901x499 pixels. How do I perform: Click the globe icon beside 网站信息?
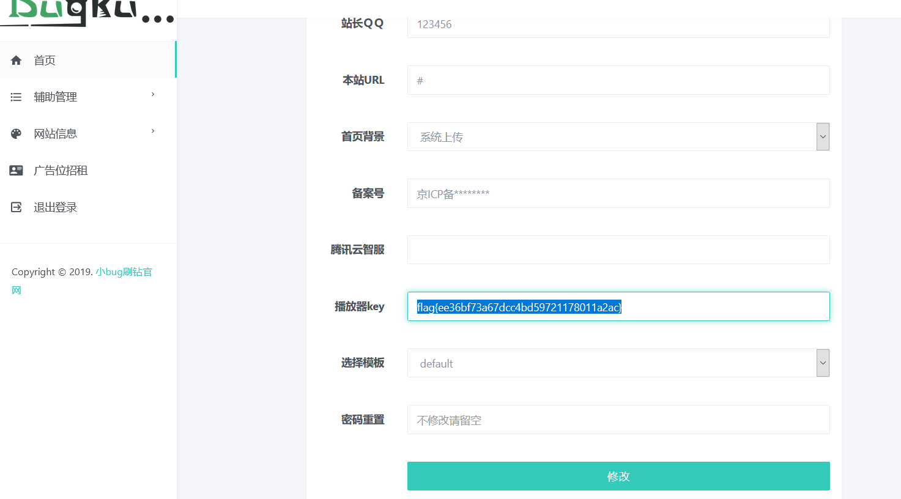[x=16, y=133]
